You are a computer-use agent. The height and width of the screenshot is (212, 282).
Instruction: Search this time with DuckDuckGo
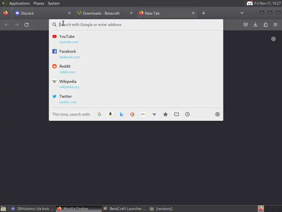coord(132,114)
